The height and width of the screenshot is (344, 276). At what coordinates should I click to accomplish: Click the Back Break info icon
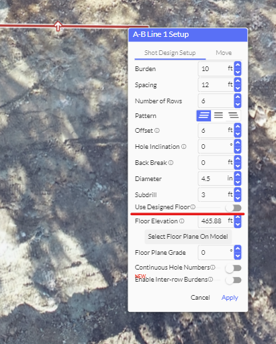coord(171,162)
